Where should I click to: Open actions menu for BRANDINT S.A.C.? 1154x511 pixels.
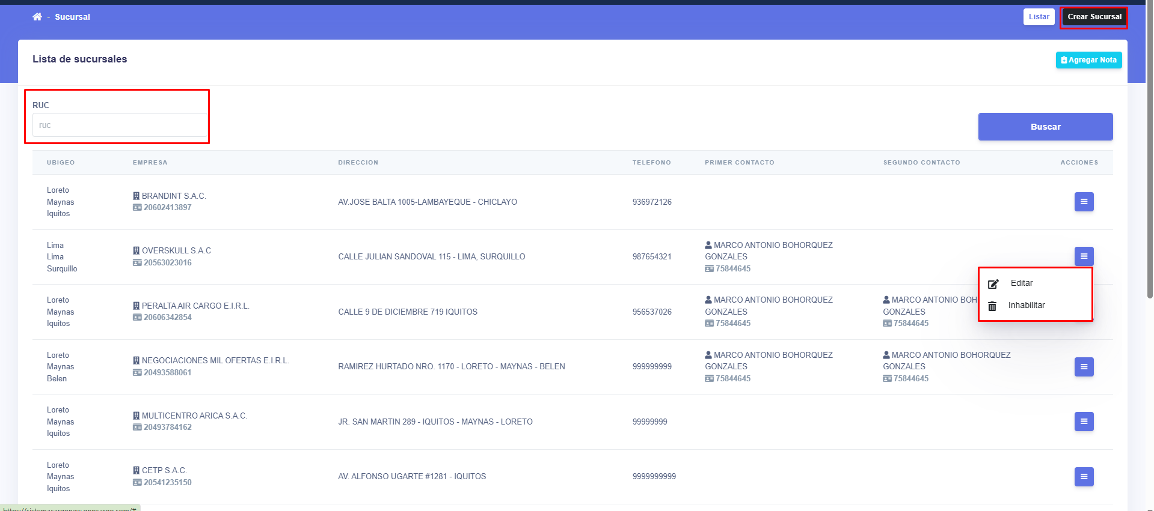[1084, 202]
